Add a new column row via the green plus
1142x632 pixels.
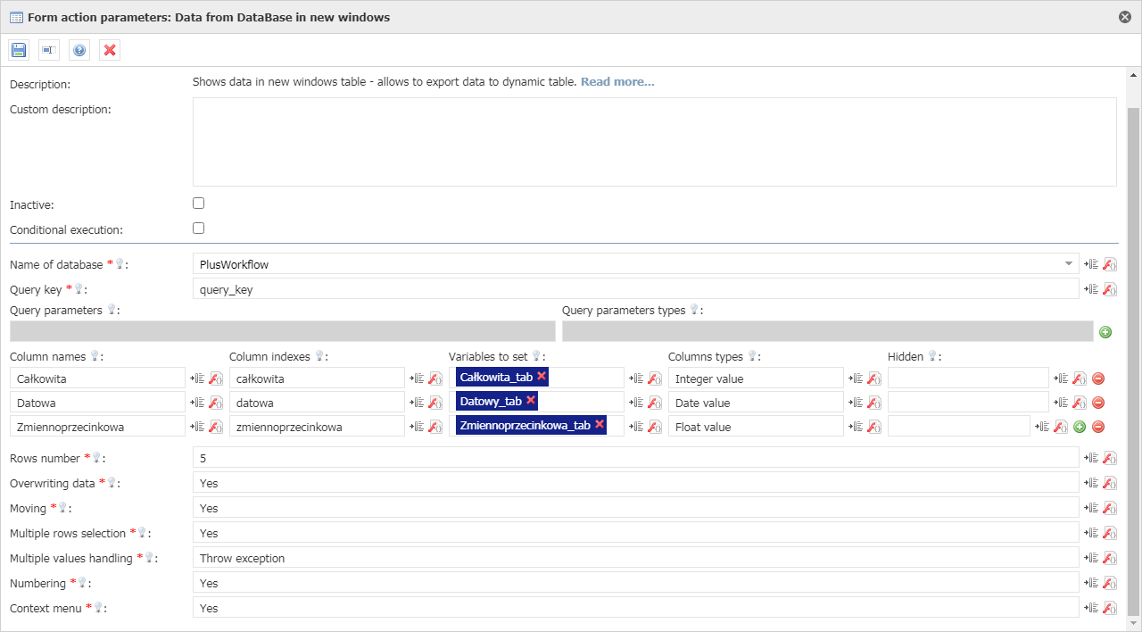[x=1080, y=427]
